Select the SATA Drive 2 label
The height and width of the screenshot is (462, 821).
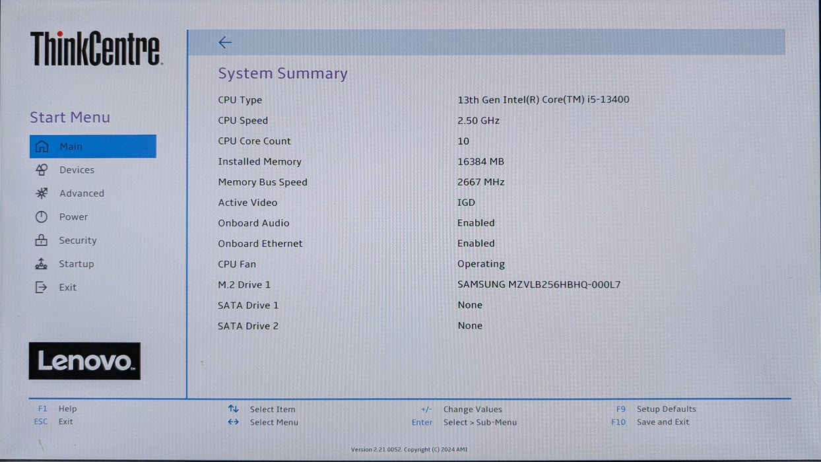(248, 326)
